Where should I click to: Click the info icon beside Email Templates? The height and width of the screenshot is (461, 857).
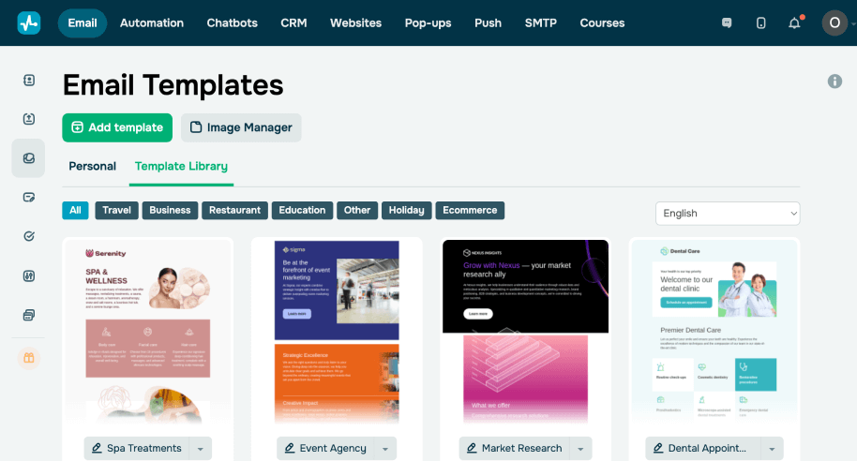pyautogui.click(x=834, y=82)
